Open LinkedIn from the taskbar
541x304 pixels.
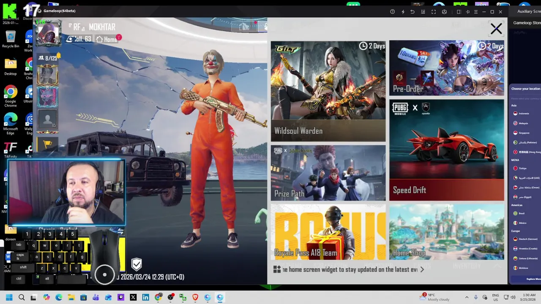click(145, 297)
